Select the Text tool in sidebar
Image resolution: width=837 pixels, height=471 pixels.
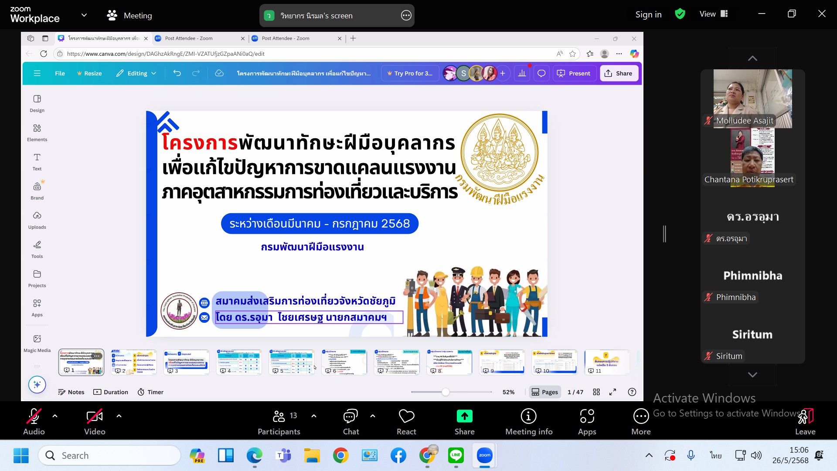(x=37, y=162)
